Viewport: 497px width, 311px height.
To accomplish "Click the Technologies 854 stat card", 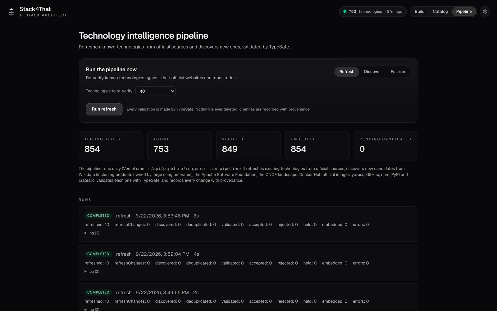I will click(111, 146).
